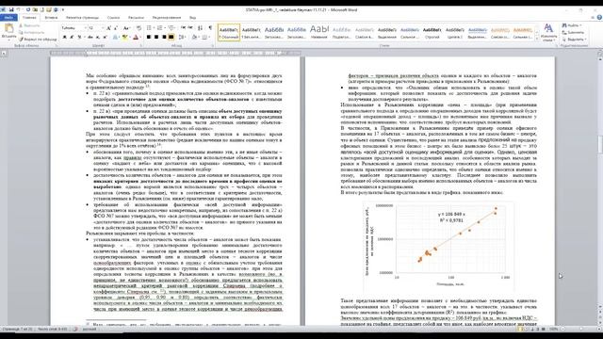The width and height of the screenshot is (603, 339).
Task: Apply the Normal (Обычный) style
Action: pos(229,32)
